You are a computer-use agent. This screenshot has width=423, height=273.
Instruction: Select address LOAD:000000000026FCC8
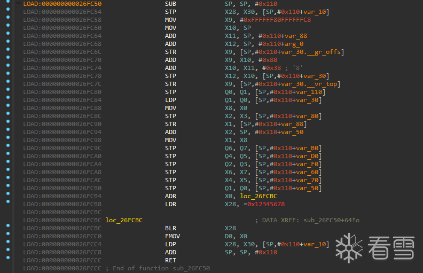pyautogui.click(x=62, y=252)
